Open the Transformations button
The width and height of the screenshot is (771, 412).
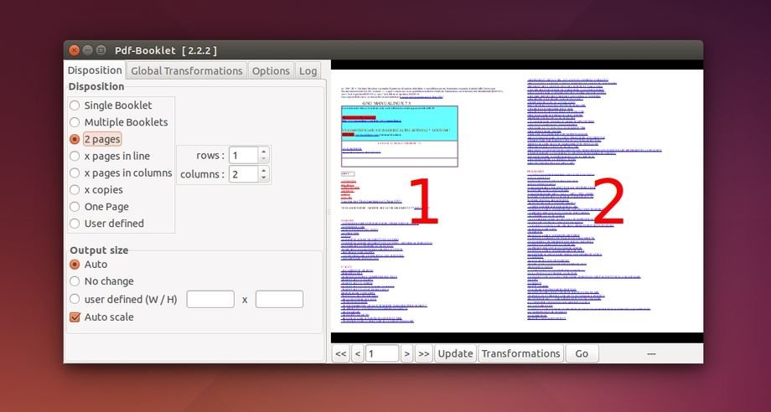520,353
